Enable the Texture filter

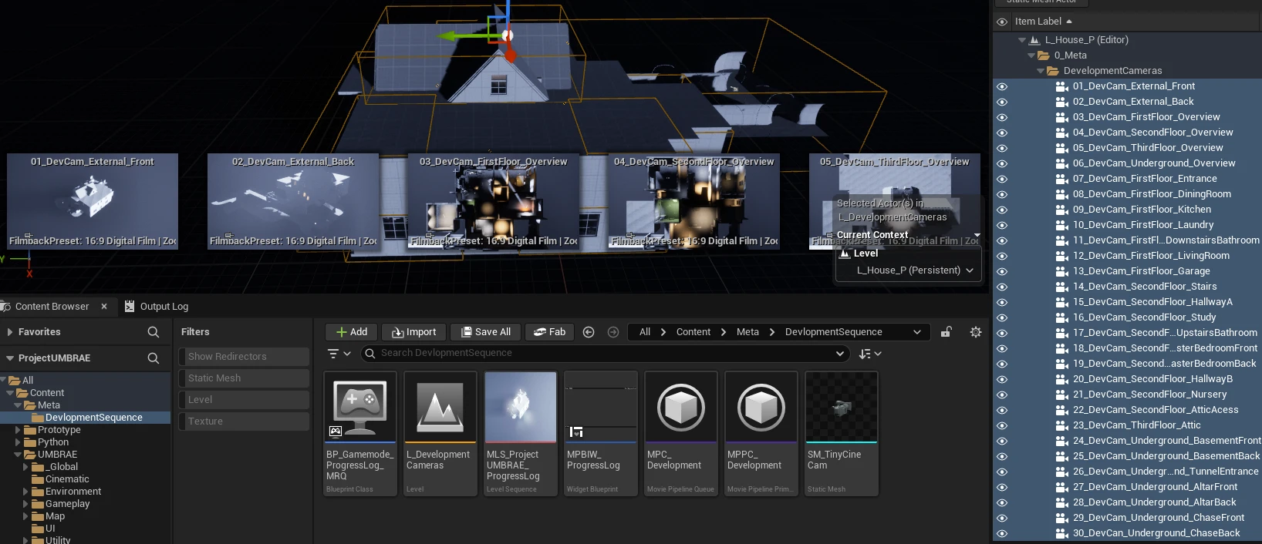(x=244, y=421)
